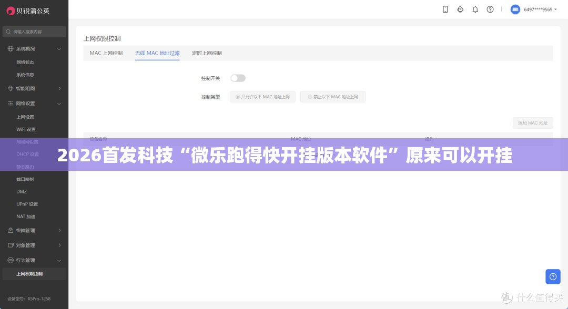Click the 对象管理 icon
The width and height of the screenshot is (568, 309).
click(11, 245)
